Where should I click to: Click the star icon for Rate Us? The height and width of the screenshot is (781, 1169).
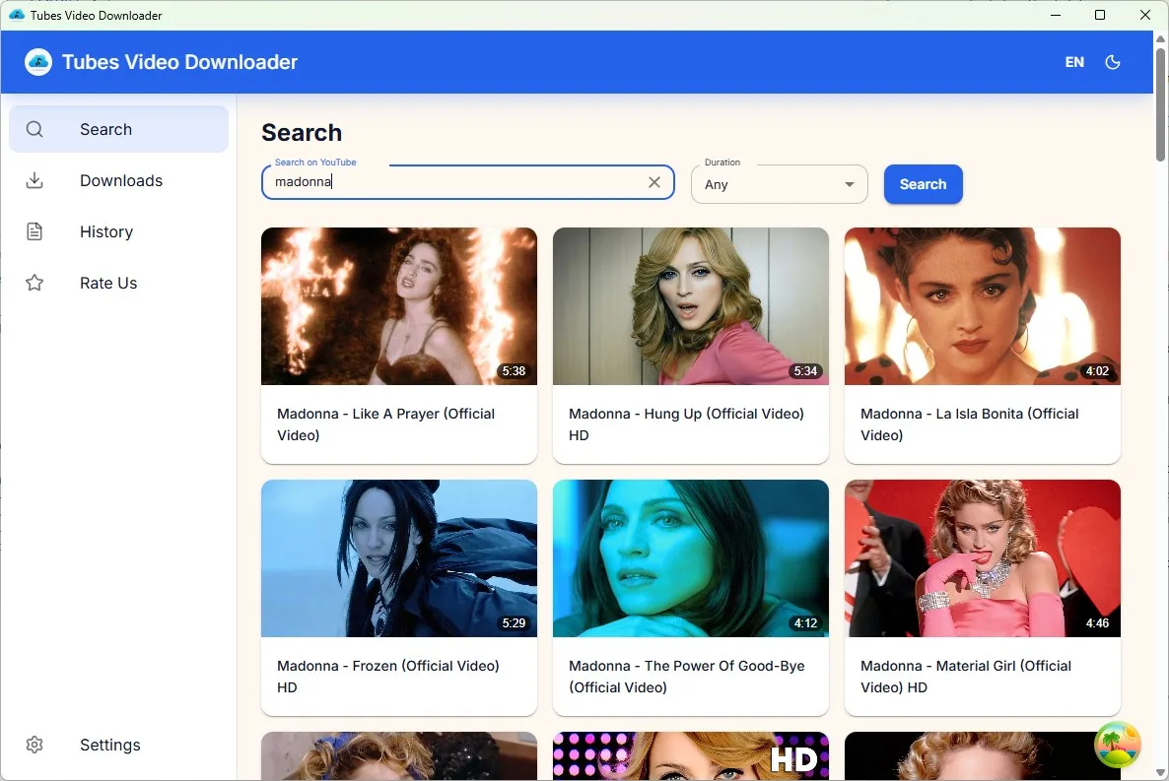(x=34, y=283)
